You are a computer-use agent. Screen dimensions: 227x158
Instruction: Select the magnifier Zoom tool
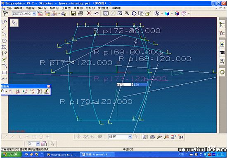point(127,14)
